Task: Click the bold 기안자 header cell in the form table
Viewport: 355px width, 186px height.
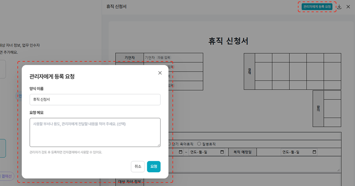Action: pyautogui.click(x=130, y=58)
